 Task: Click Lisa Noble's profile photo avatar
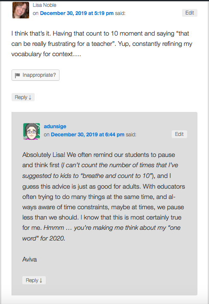pos(21,10)
